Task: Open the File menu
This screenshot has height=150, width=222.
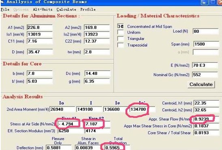Action: [x=5, y=9]
